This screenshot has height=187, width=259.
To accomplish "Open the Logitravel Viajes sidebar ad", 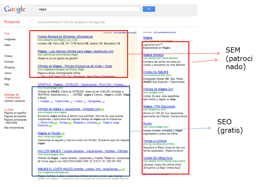I will coord(148,38).
